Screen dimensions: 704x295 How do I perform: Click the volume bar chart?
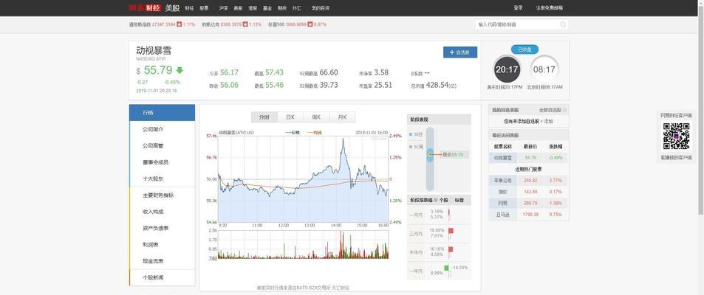(x=303, y=245)
